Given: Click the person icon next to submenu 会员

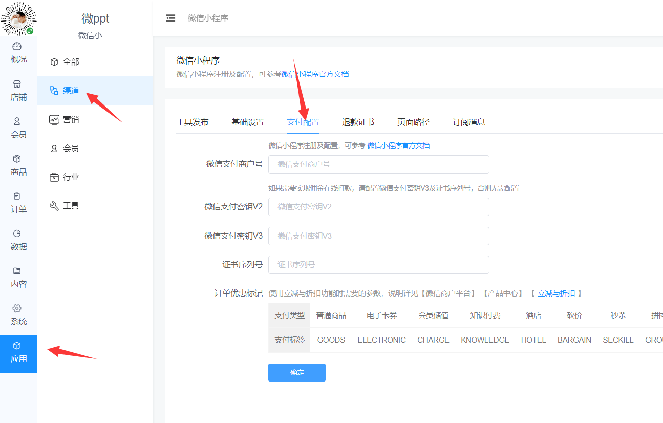Looking at the screenshot, I should coord(54,149).
